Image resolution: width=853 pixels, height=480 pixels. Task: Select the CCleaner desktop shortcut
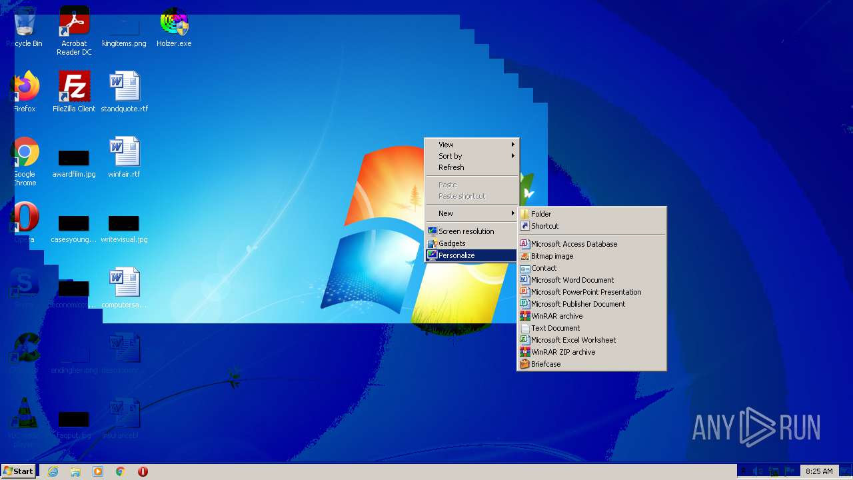pos(24,354)
